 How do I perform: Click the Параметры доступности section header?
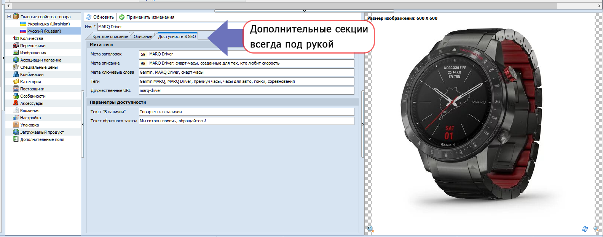pyautogui.click(x=223, y=102)
